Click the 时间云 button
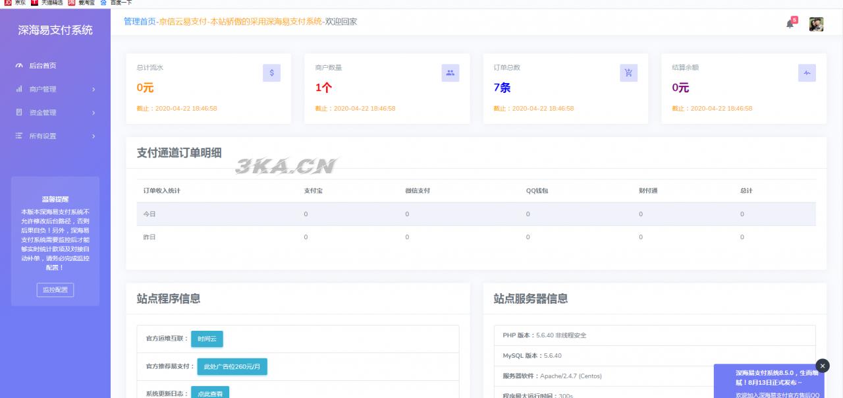The height and width of the screenshot is (398, 843). coord(207,339)
